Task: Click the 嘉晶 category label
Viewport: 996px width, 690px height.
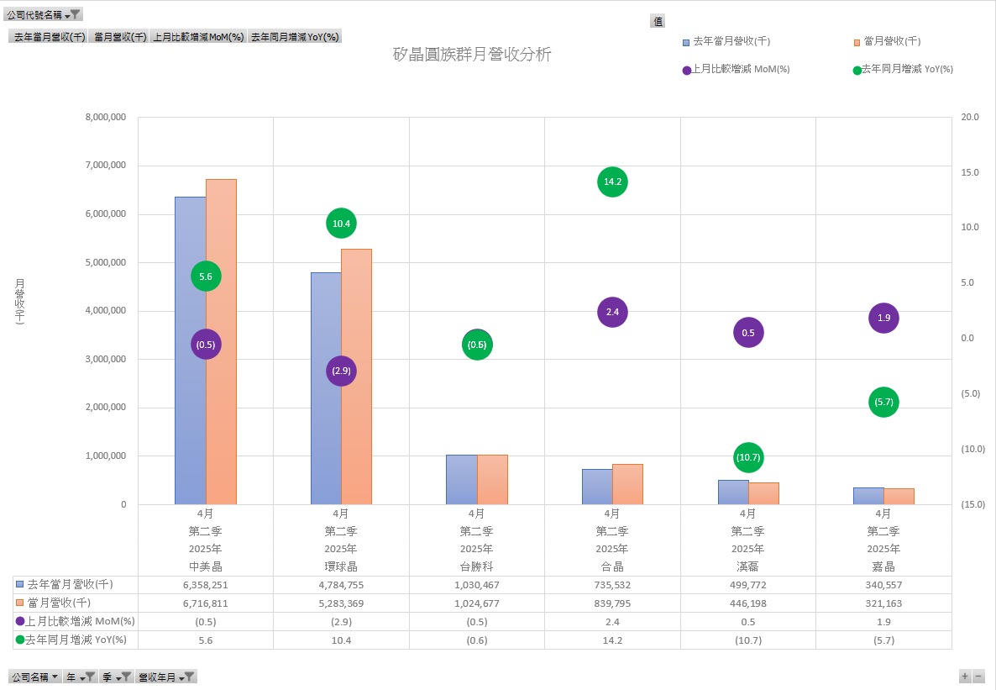Action: tap(883, 566)
